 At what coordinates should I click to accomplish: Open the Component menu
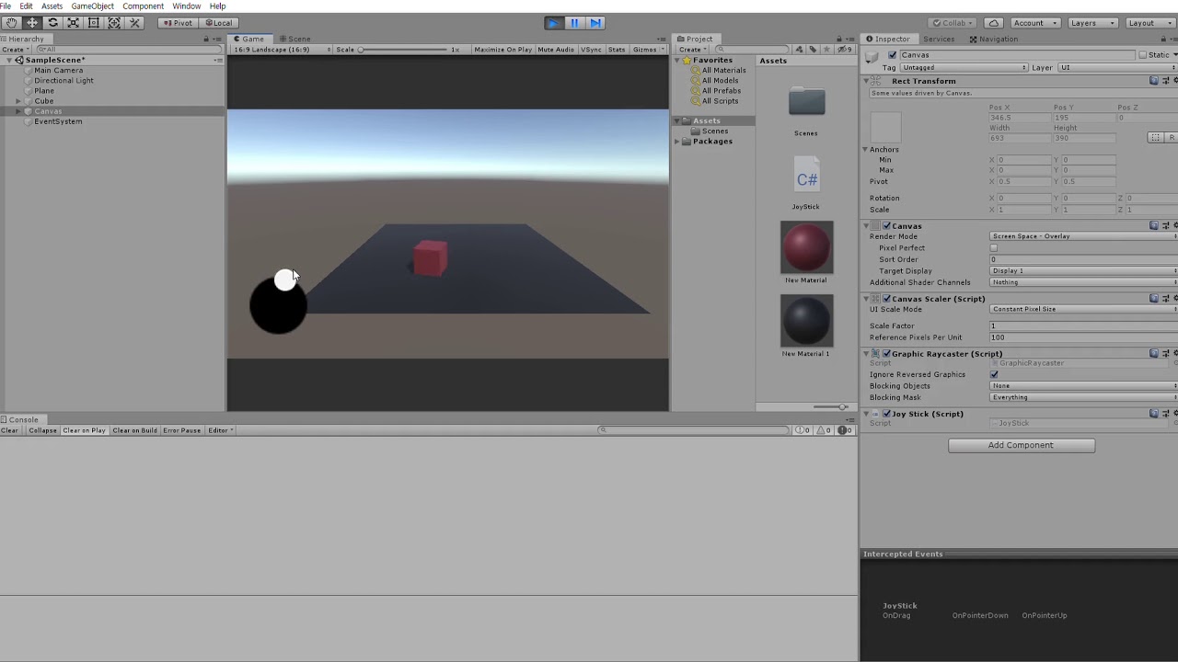[x=143, y=6]
